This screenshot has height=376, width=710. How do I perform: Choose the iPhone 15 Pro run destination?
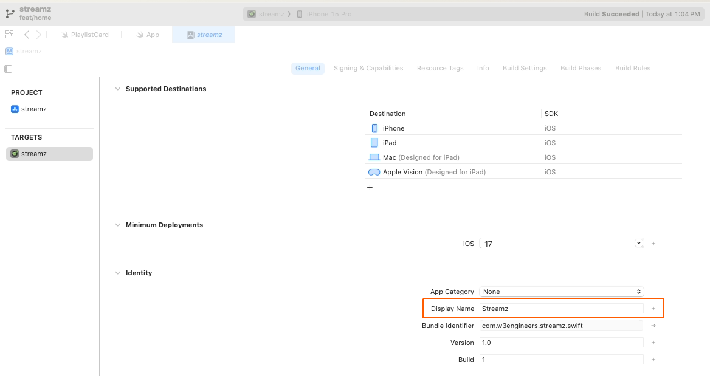point(324,14)
